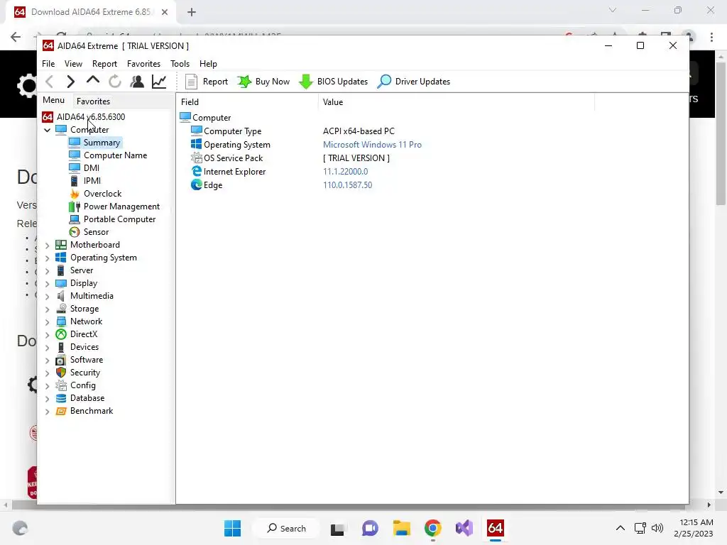Image resolution: width=727 pixels, height=545 pixels.
Task: Go up one level with the Up arrow
Action: pos(93,81)
